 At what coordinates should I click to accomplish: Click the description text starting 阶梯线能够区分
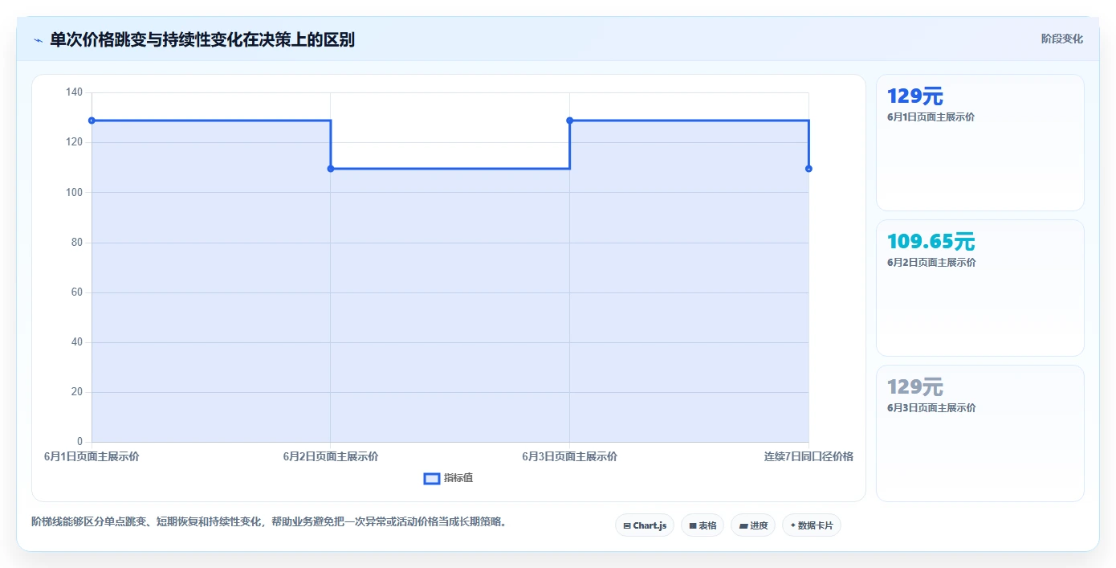(x=270, y=521)
